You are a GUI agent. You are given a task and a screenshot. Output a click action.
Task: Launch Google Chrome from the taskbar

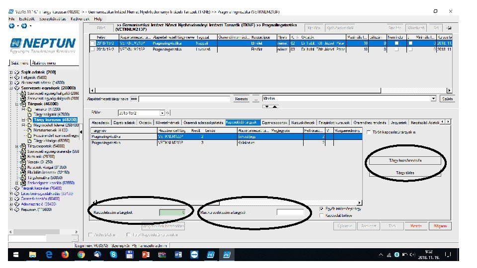click(81, 255)
